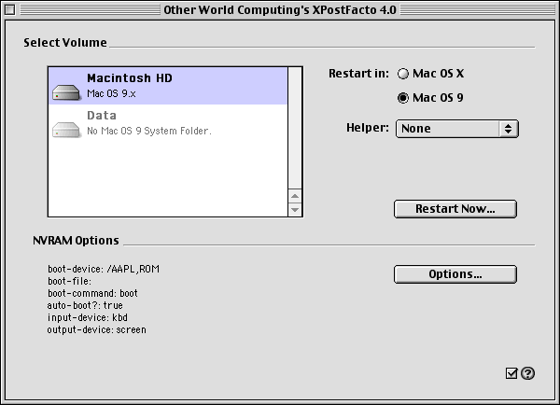Click the volume list scroll up arrow

click(295, 196)
